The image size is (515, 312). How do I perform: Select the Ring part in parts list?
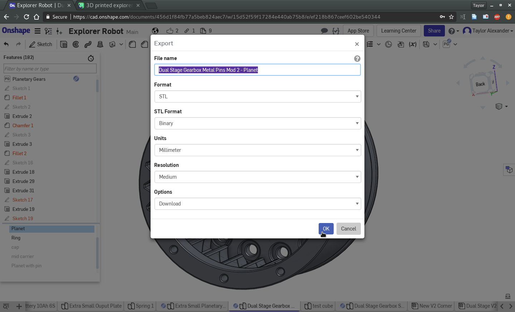pyautogui.click(x=16, y=238)
